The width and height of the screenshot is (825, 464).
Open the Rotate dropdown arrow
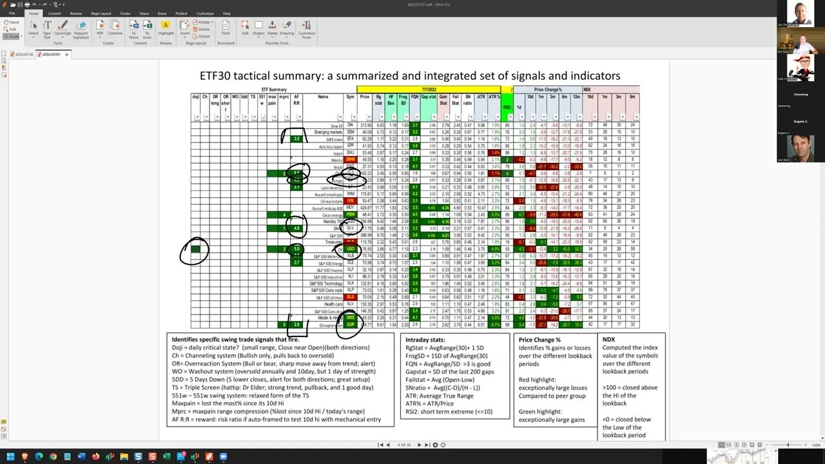211,23
